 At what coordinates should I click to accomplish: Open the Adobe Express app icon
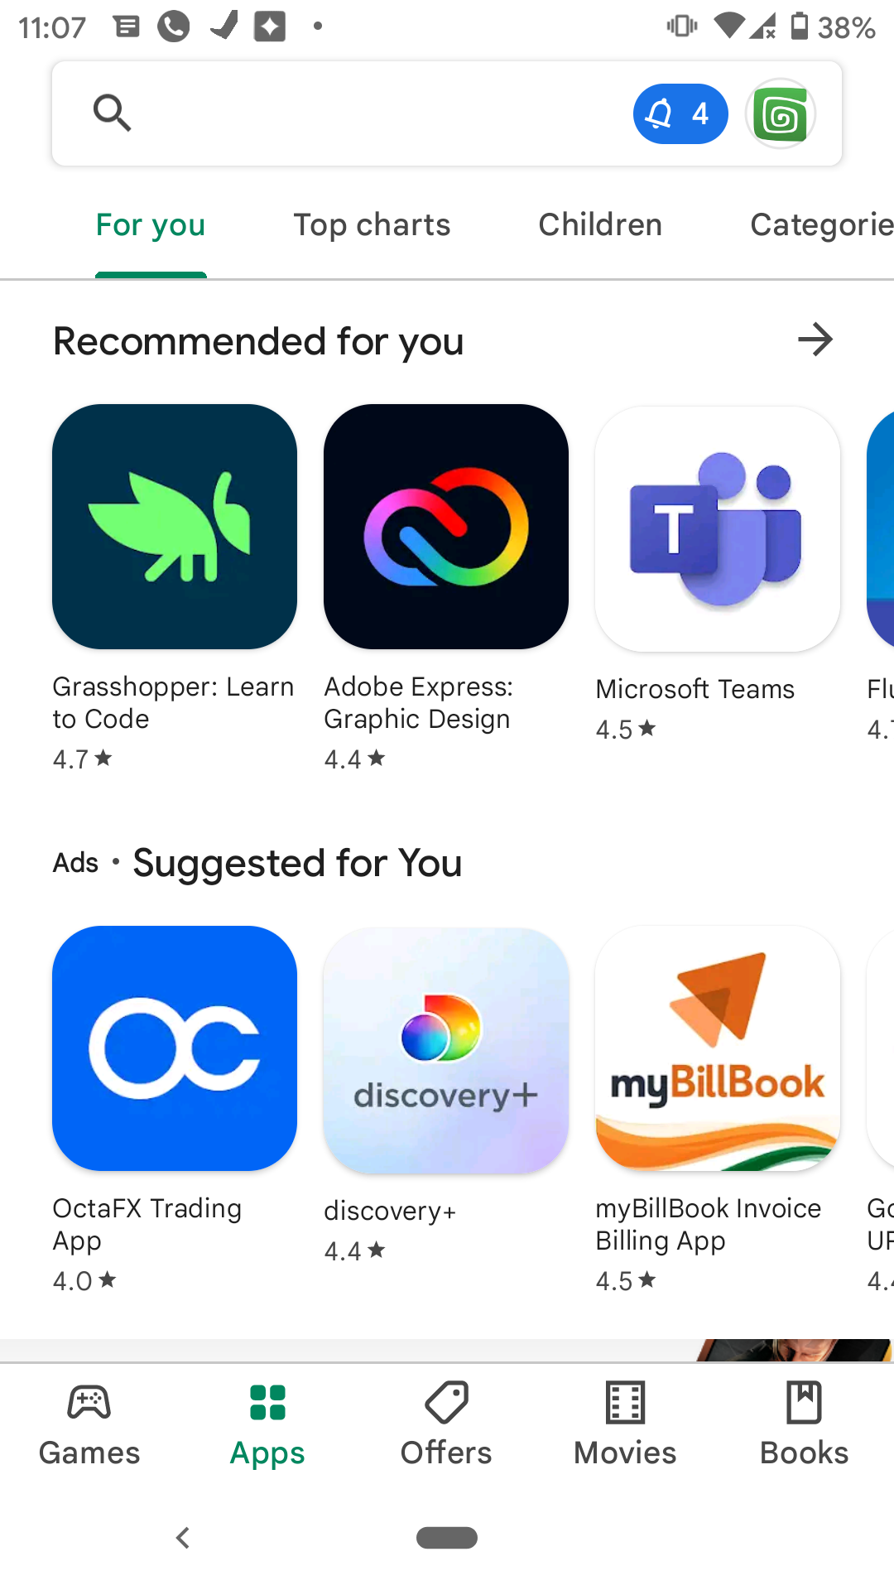(446, 527)
